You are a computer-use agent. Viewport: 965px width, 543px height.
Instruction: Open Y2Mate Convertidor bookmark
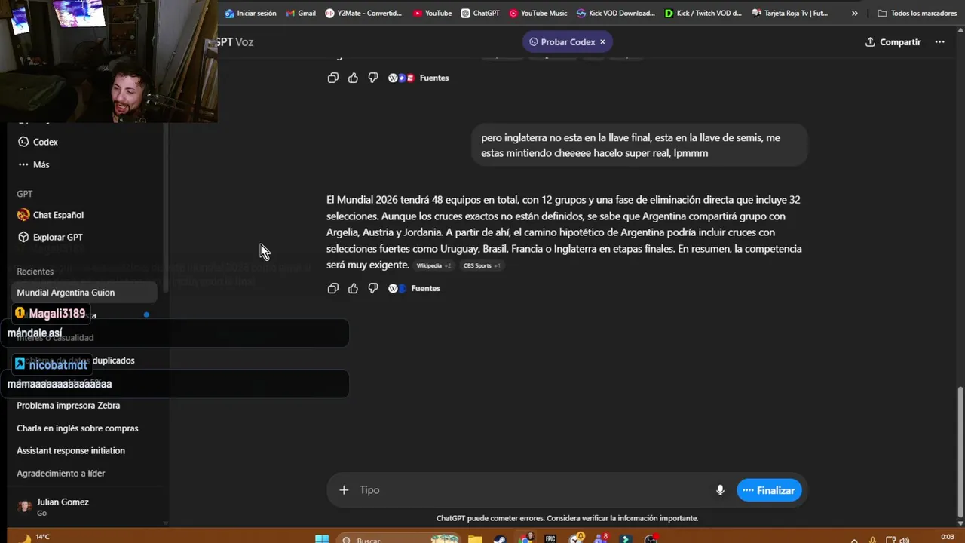point(364,13)
